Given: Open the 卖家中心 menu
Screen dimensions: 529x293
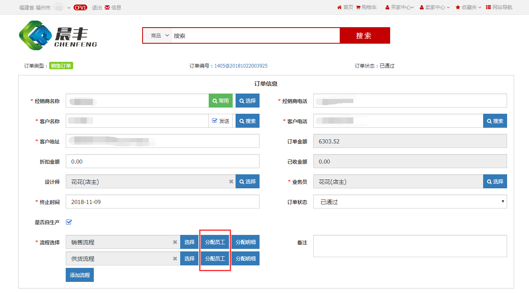Looking at the screenshot, I should [x=434, y=7].
